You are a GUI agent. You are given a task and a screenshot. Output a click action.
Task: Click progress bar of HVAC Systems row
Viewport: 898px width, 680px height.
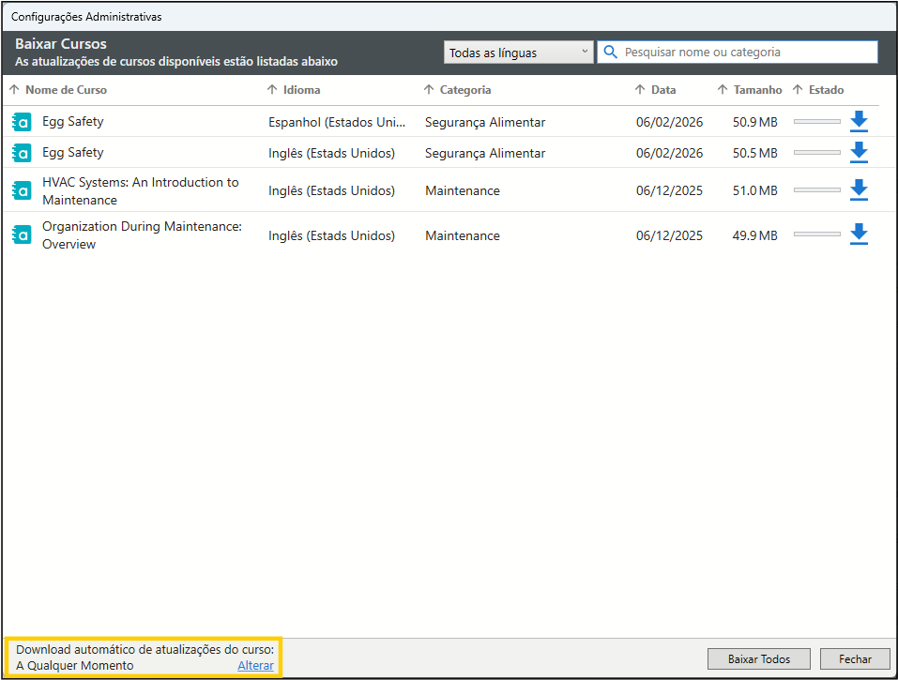[816, 190]
